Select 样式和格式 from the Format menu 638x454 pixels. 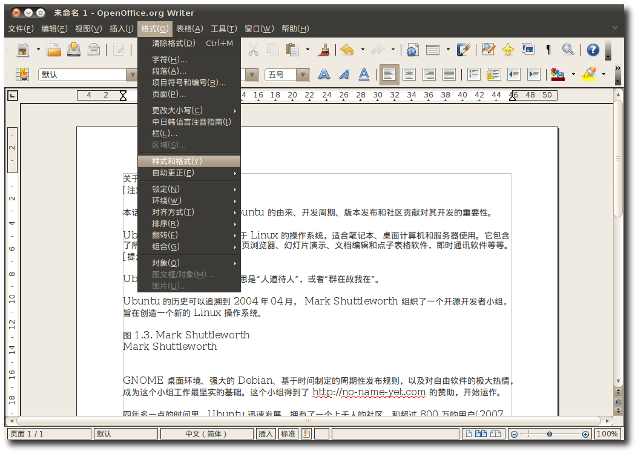[189, 162]
